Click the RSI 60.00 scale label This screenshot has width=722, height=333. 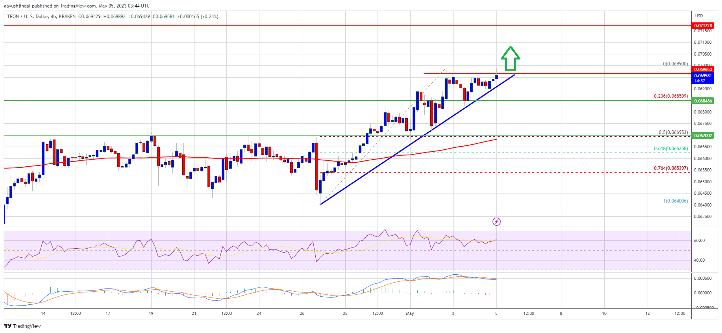699,240
